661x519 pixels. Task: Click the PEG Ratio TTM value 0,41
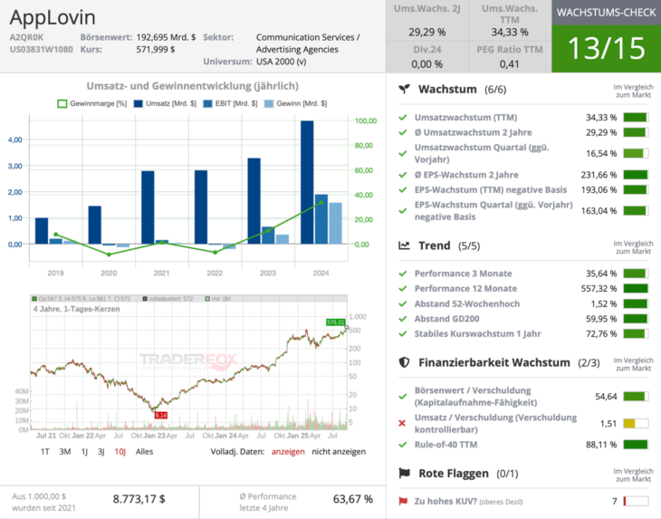tap(509, 64)
